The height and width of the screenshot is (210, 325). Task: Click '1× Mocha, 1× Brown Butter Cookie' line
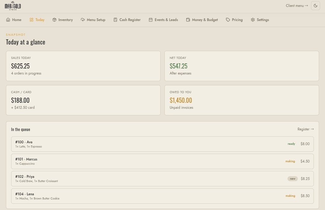tap(37, 198)
